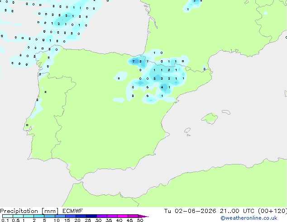Open the weatheronline.co.uk copyright link
The width and height of the screenshot is (287, 222).
coord(249,218)
